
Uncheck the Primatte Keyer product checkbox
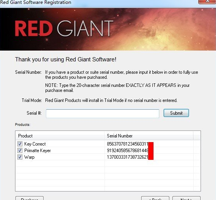coord(20,150)
